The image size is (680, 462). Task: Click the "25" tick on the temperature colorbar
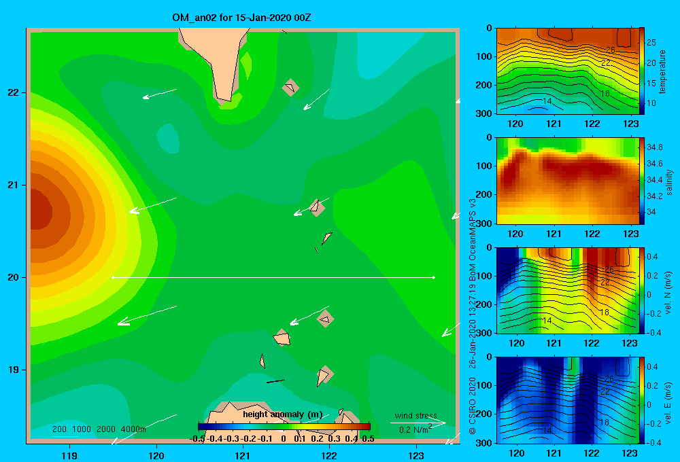point(651,43)
